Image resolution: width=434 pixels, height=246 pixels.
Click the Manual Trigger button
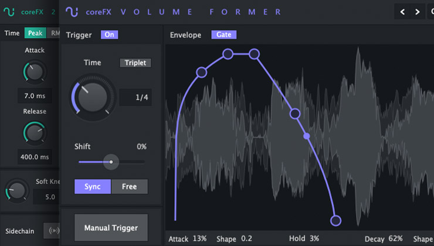click(x=111, y=228)
